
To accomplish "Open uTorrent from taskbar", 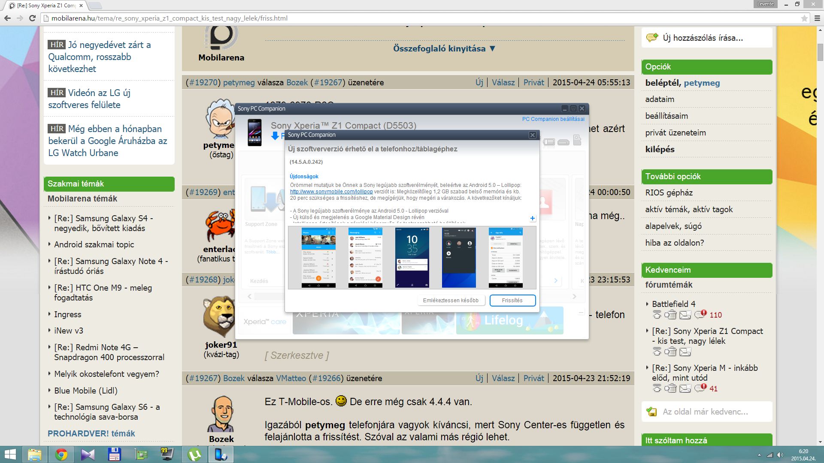I will [x=194, y=454].
